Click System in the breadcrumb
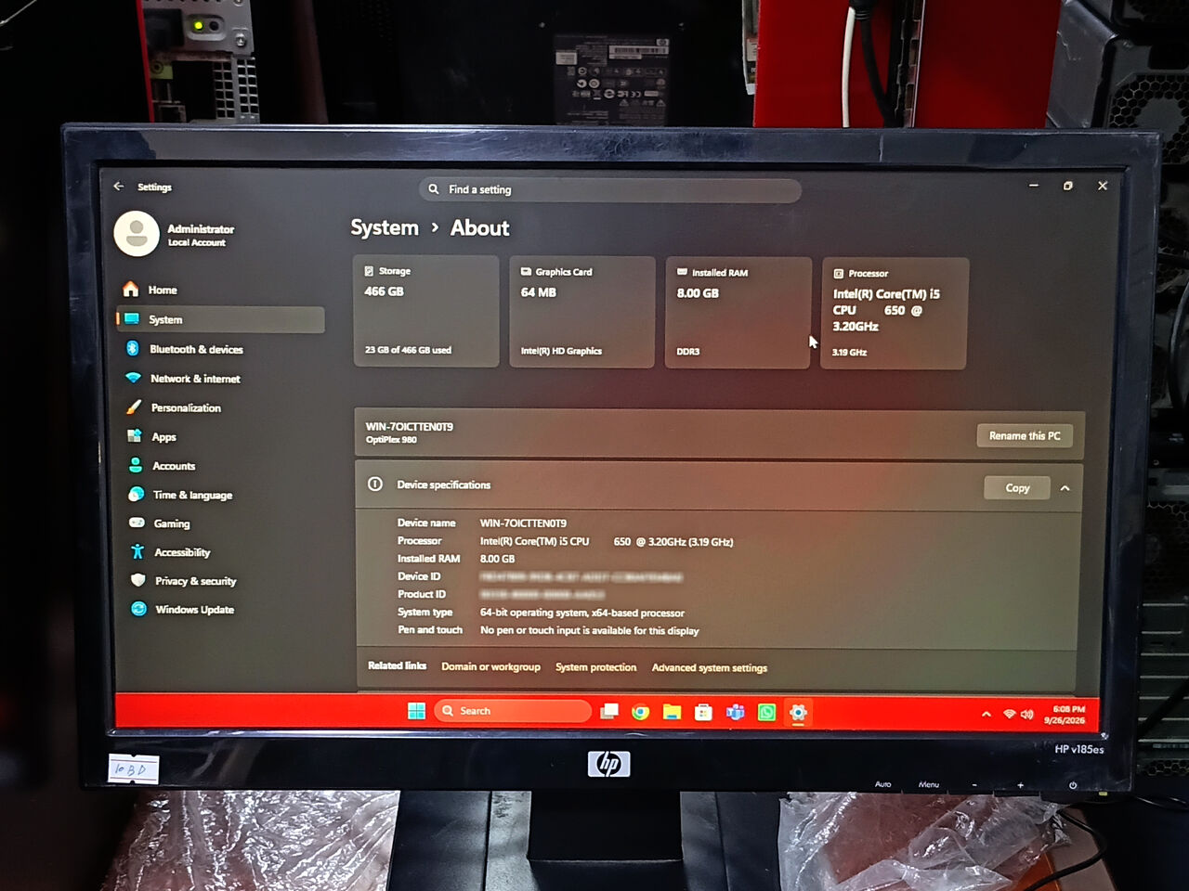Viewport: 1189px width, 891px height. coord(385,227)
